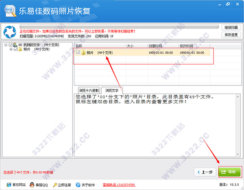Collapse the 00 找到的文件 tree node
The height and width of the screenshot is (190, 244).
[6, 45]
